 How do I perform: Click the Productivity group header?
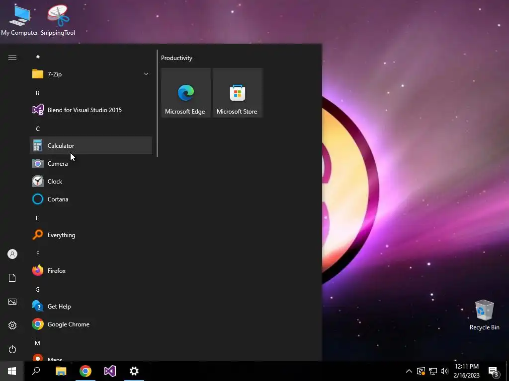(176, 58)
